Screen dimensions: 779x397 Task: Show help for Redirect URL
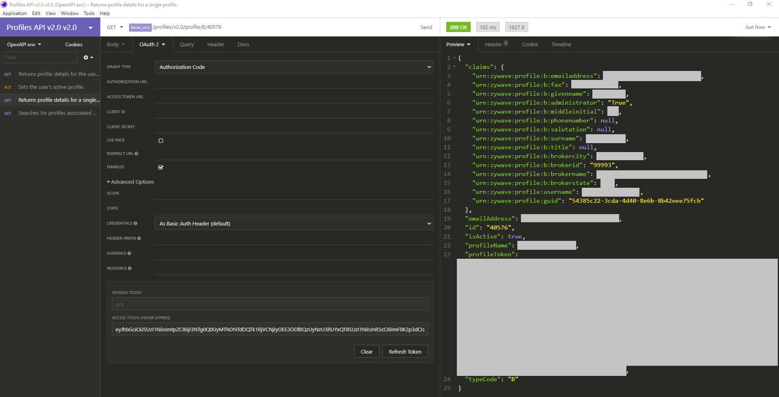coord(137,154)
